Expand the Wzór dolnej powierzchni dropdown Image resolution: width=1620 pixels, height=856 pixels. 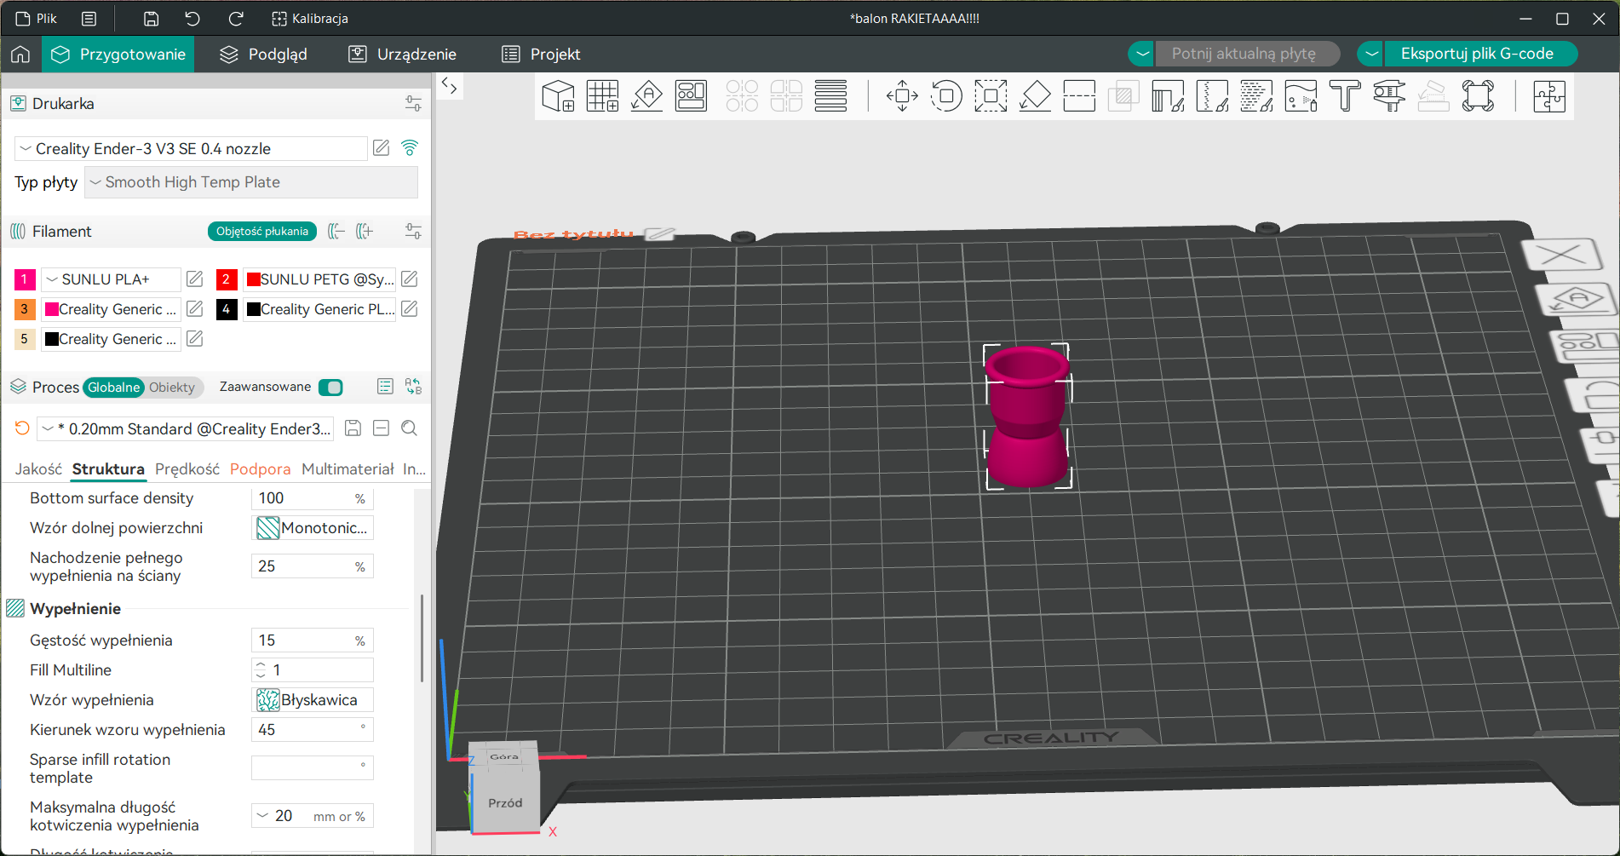point(313,528)
